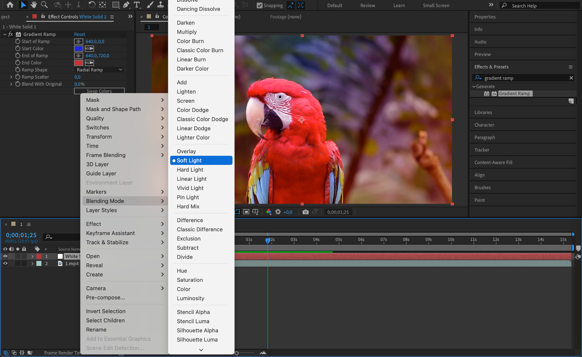Click the Home icon
This screenshot has width=582, height=357.
pyautogui.click(x=10, y=5)
